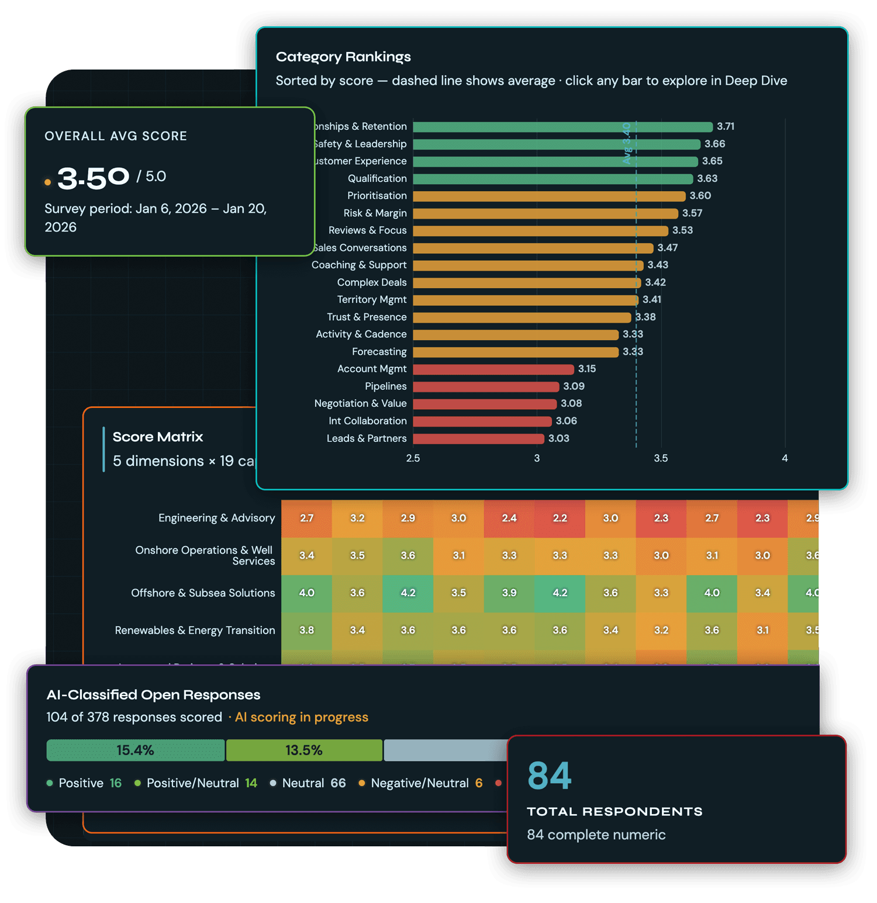The image size is (877, 903).
Task: Toggle the Negative/Neutral 6 legend item
Action: pyautogui.click(x=420, y=783)
